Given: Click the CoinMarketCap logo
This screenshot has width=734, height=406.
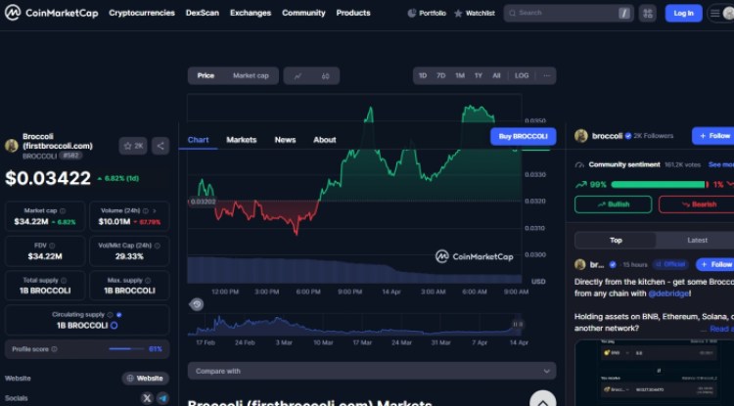Looking at the screenshot, I should (x=52, y=13).
